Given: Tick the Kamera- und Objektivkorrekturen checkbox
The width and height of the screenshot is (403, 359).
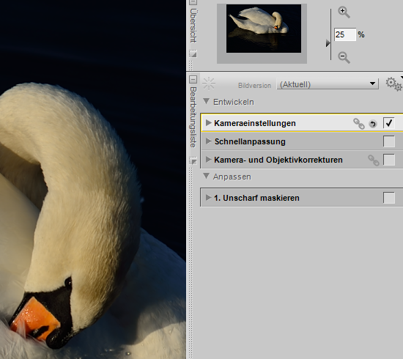Looking at the screenshot, I should click(x=388, y=160).
